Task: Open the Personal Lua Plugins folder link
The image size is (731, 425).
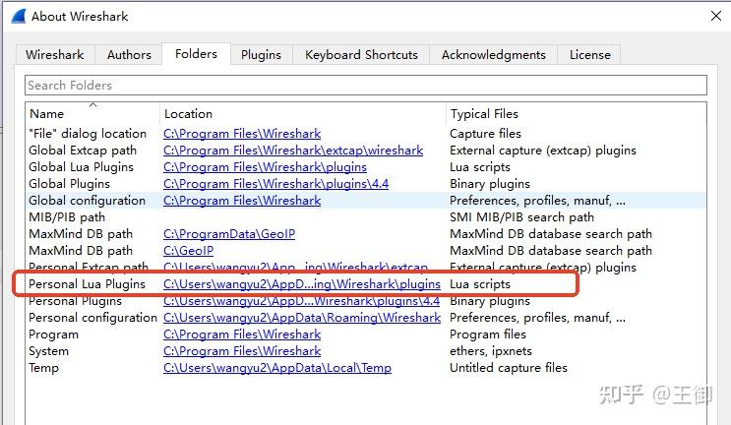Action: coord(302,284)
